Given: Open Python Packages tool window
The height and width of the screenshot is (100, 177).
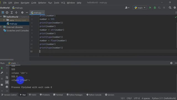Looking at the screenshot, I should click(x=74, y=95).
